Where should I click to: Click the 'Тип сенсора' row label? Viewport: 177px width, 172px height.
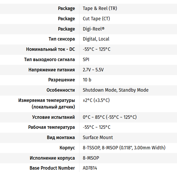click(62, 39)
